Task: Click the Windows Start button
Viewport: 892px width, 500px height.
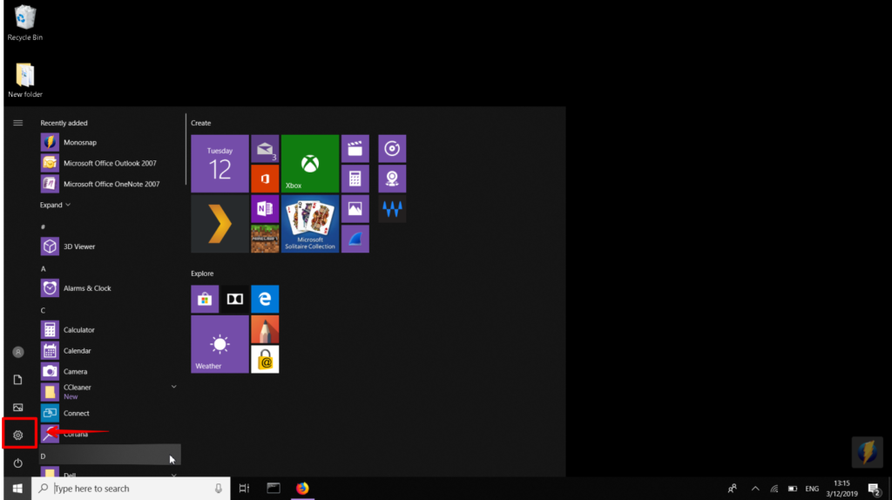Action: pyautogui.click(x=17, y=489)
